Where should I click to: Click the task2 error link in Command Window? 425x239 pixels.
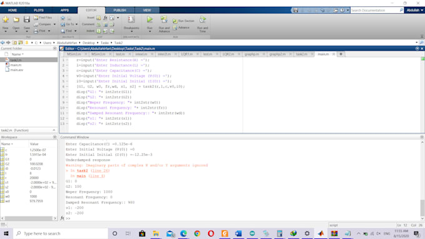(x=82, y=170)
